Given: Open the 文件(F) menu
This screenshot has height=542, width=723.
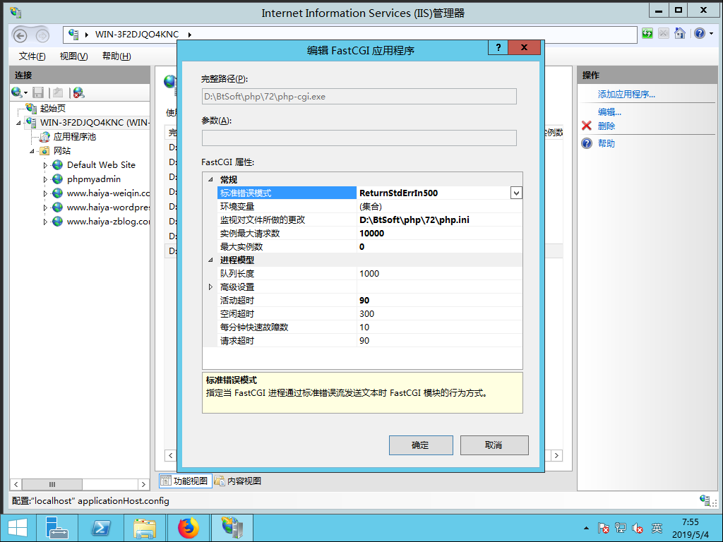Looking at the screenshot, I should click(x=32, y=56).
